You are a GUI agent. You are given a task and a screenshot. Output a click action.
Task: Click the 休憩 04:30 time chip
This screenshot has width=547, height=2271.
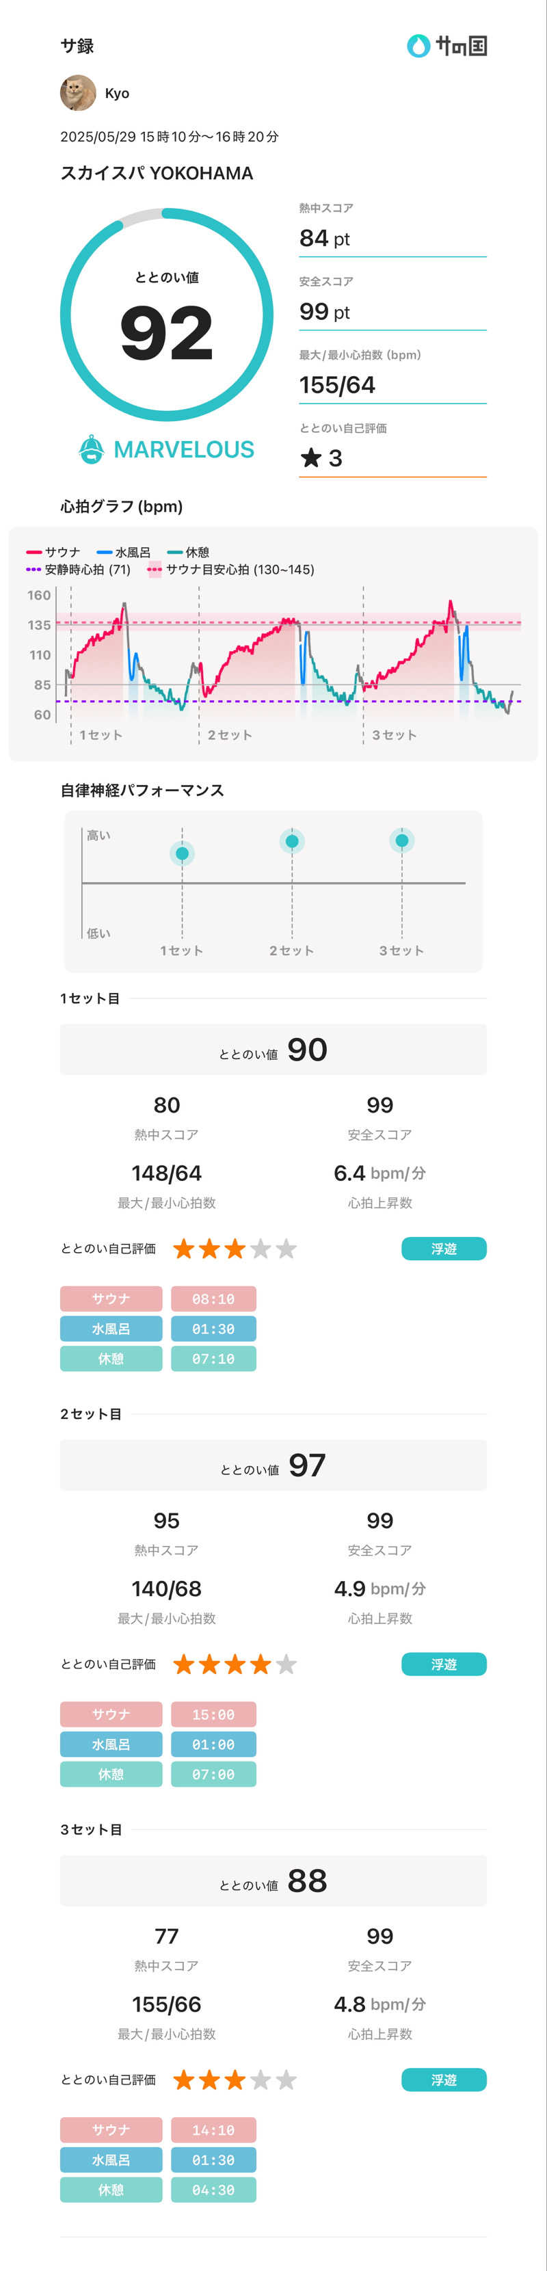click(x=213, y=2189)
